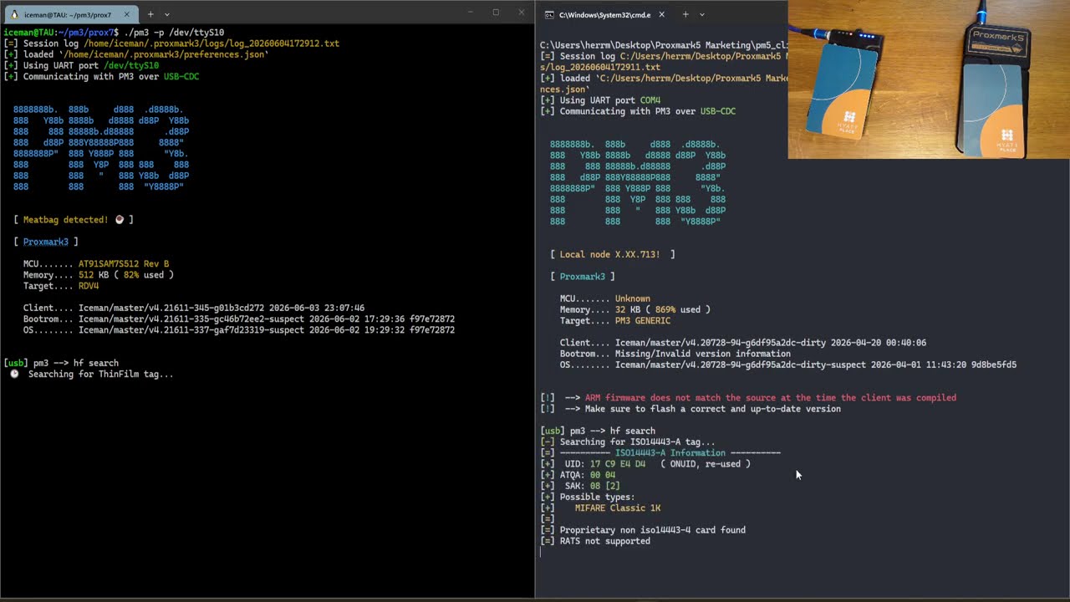This screenshot has height=602, width=1070.
Task: Open a new tab in the iceman@TAU window
Action: coord(150,14)
